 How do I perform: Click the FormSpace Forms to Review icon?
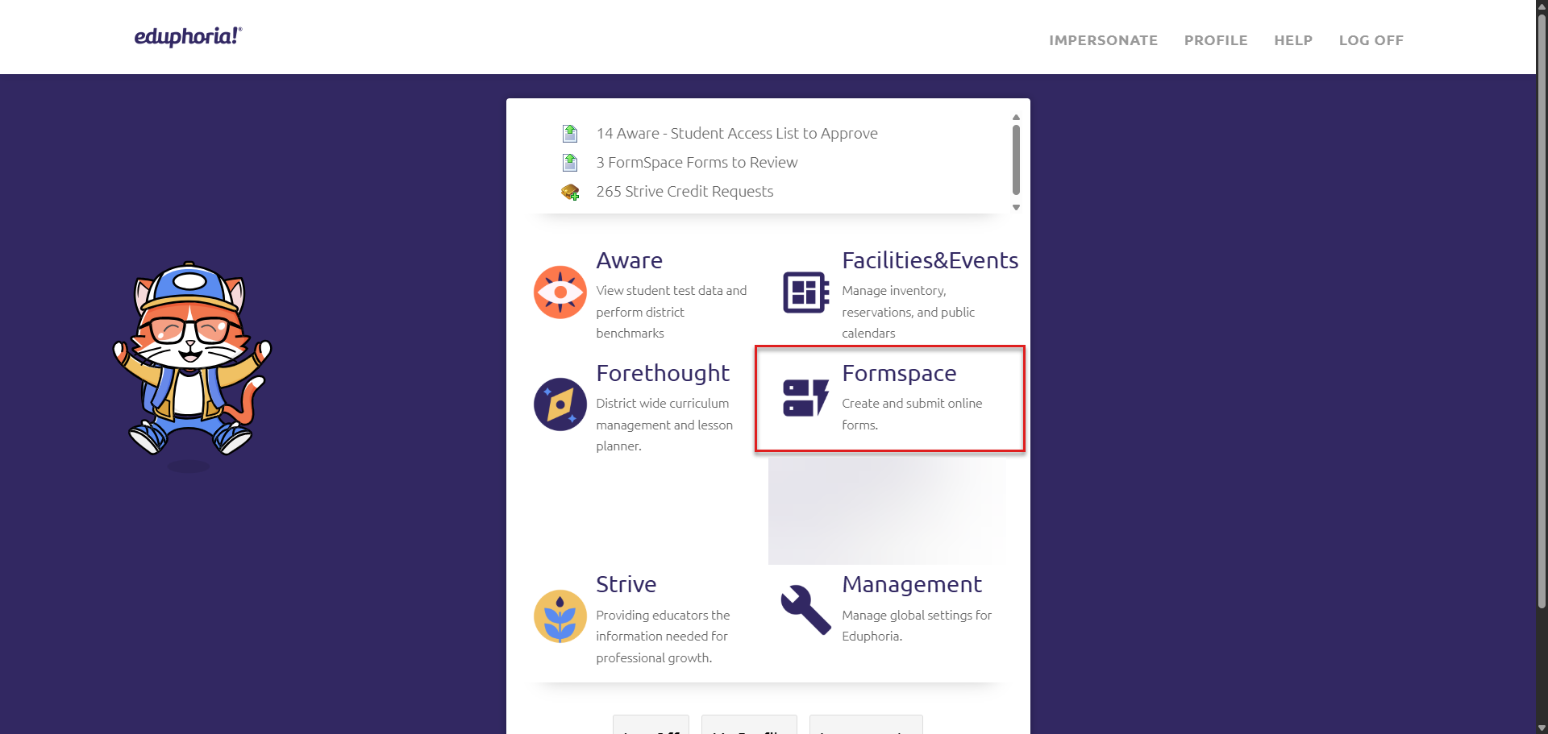570,163
